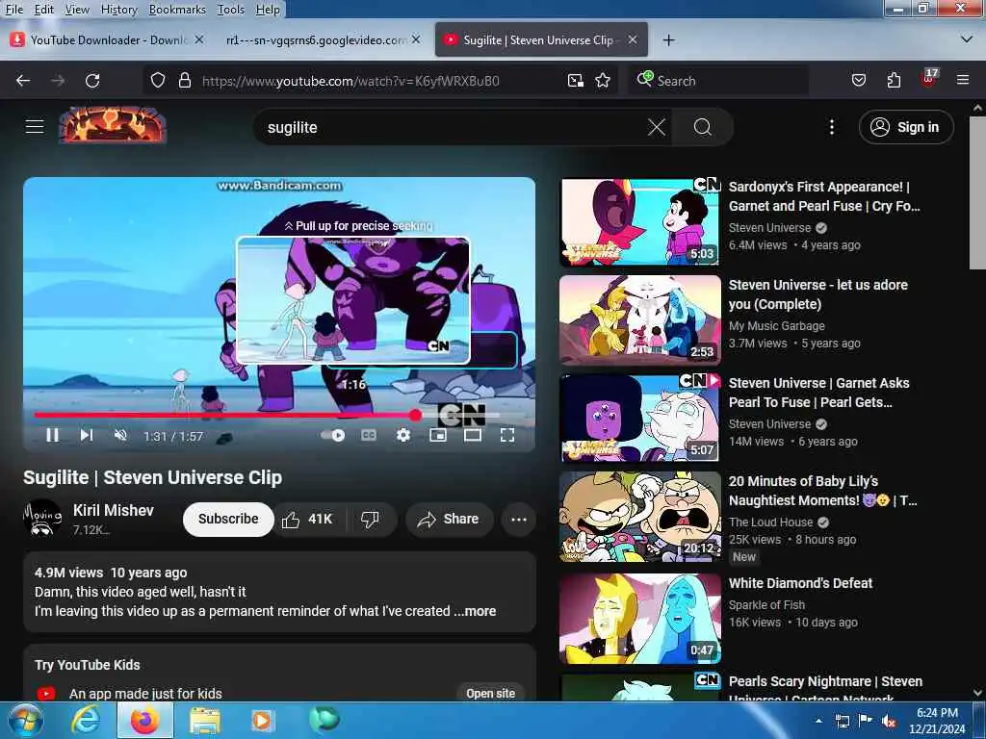
Task: Enable miniplayer mode
Action: (438, 435)
